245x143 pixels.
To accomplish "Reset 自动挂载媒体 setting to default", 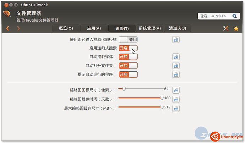I will coord(176,57).
